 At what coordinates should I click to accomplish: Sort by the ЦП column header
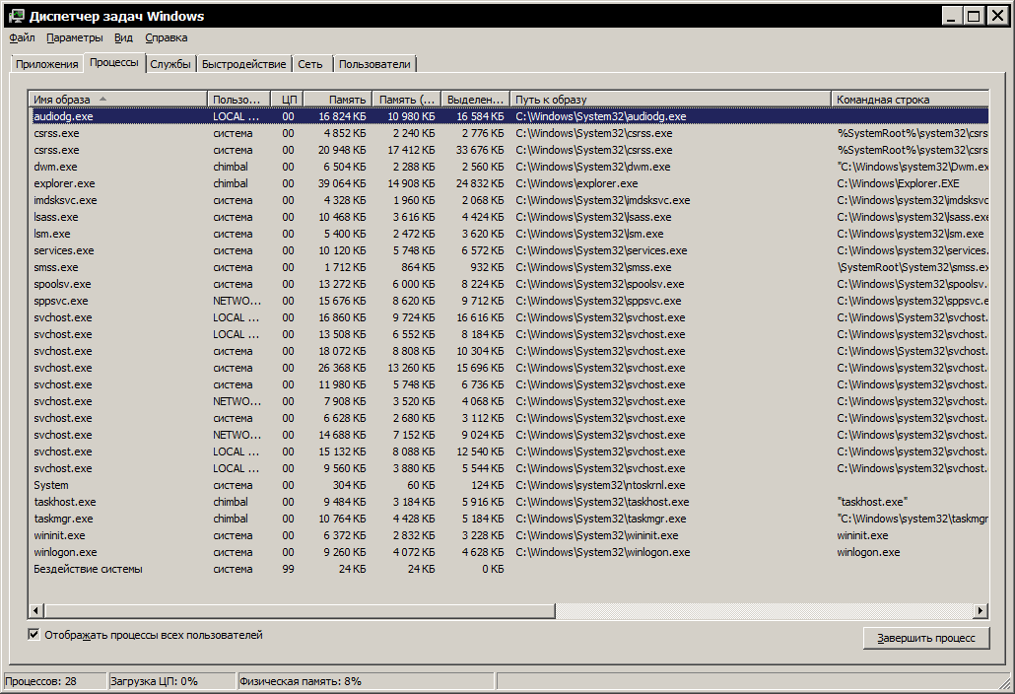287,99
